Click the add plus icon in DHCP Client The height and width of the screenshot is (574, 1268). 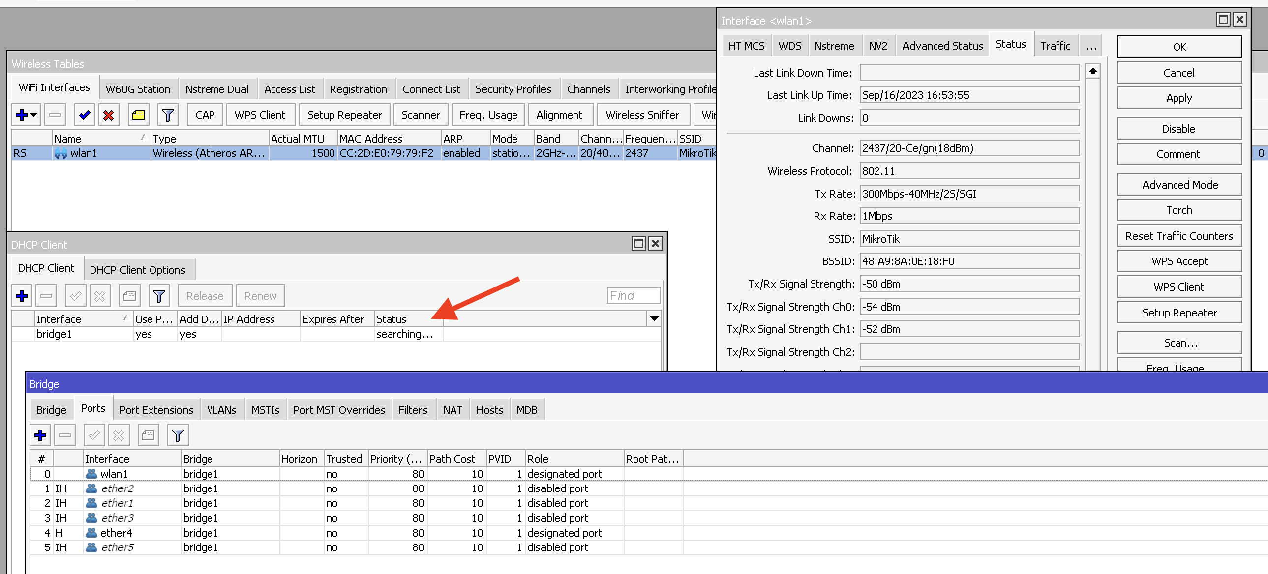pyautogui.click(x=22, y=296)
